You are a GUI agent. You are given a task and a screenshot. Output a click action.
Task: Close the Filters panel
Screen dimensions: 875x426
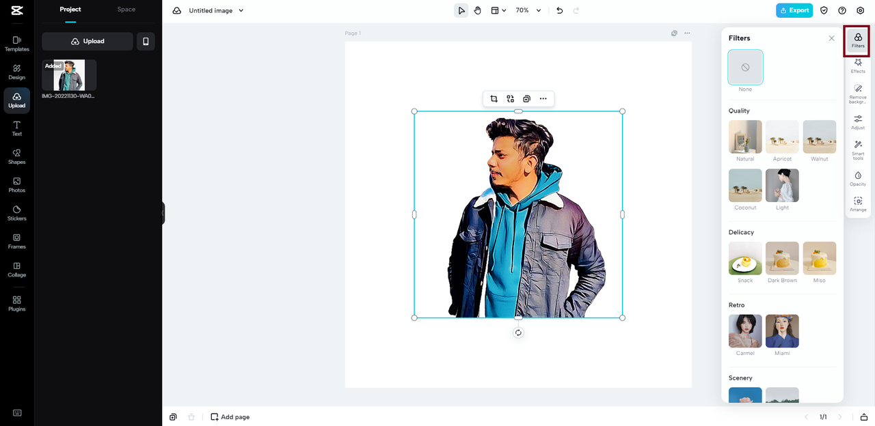click(x=831, y=38)
